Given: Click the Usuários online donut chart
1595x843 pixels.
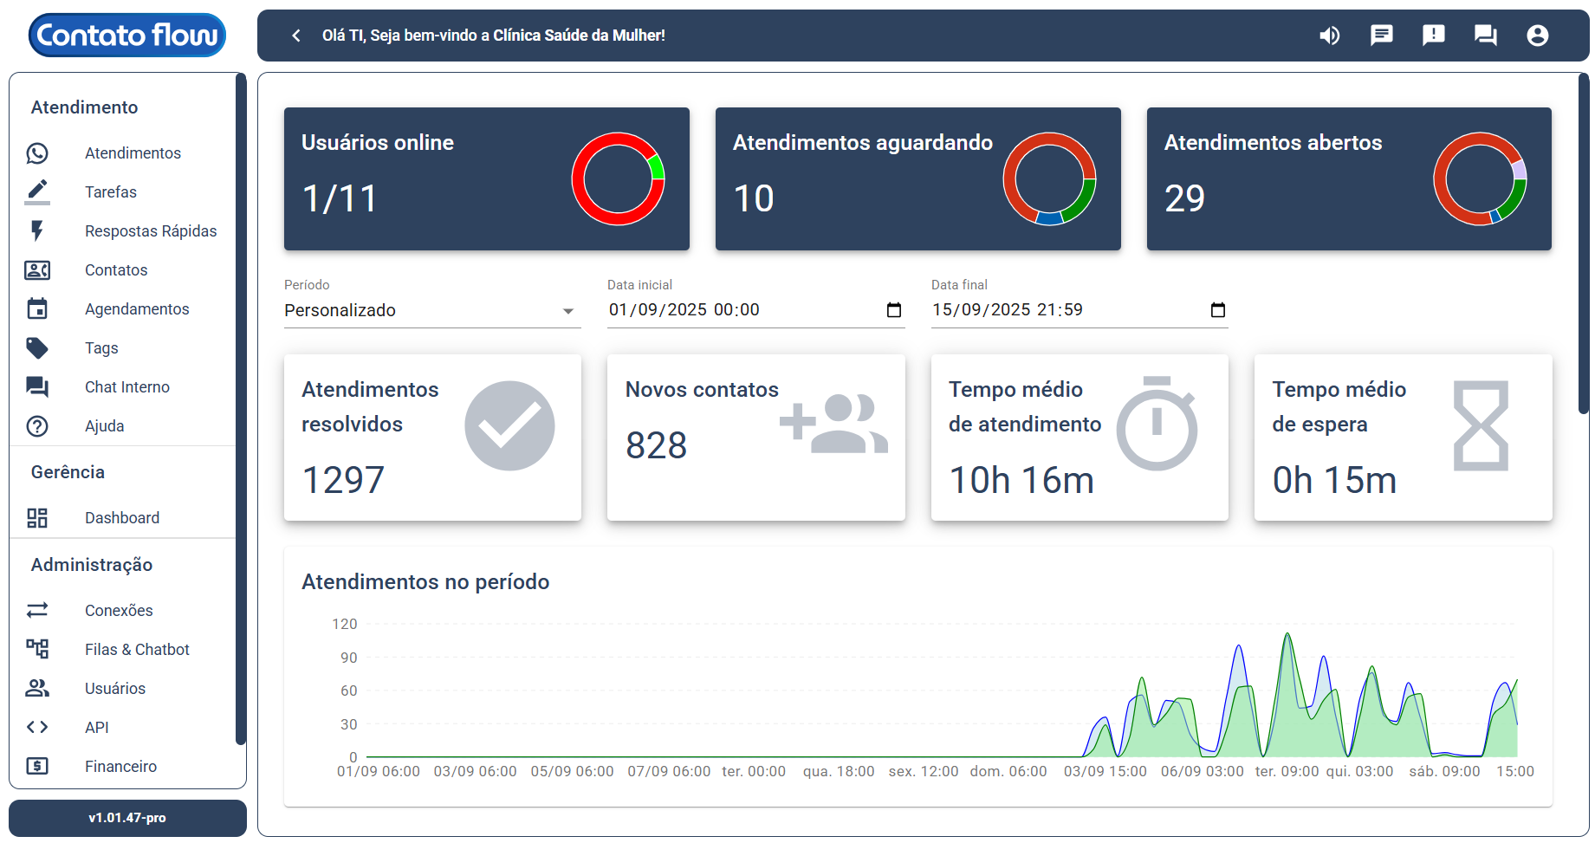Looking at the screenshot, I should tap(618, 179).
